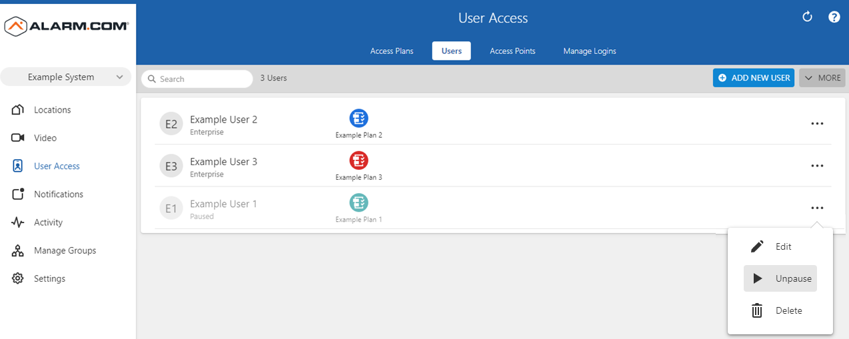Switch to the Manage Logins tab
This screenshot has height=339, width=849.
click(589, 51)
